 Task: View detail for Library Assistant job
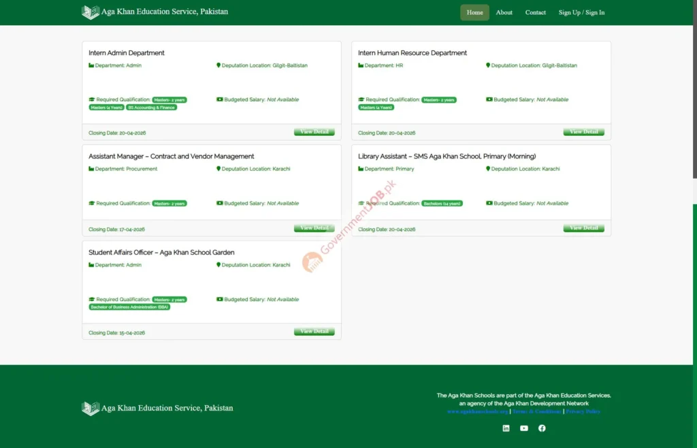click(x=583, y=228)
